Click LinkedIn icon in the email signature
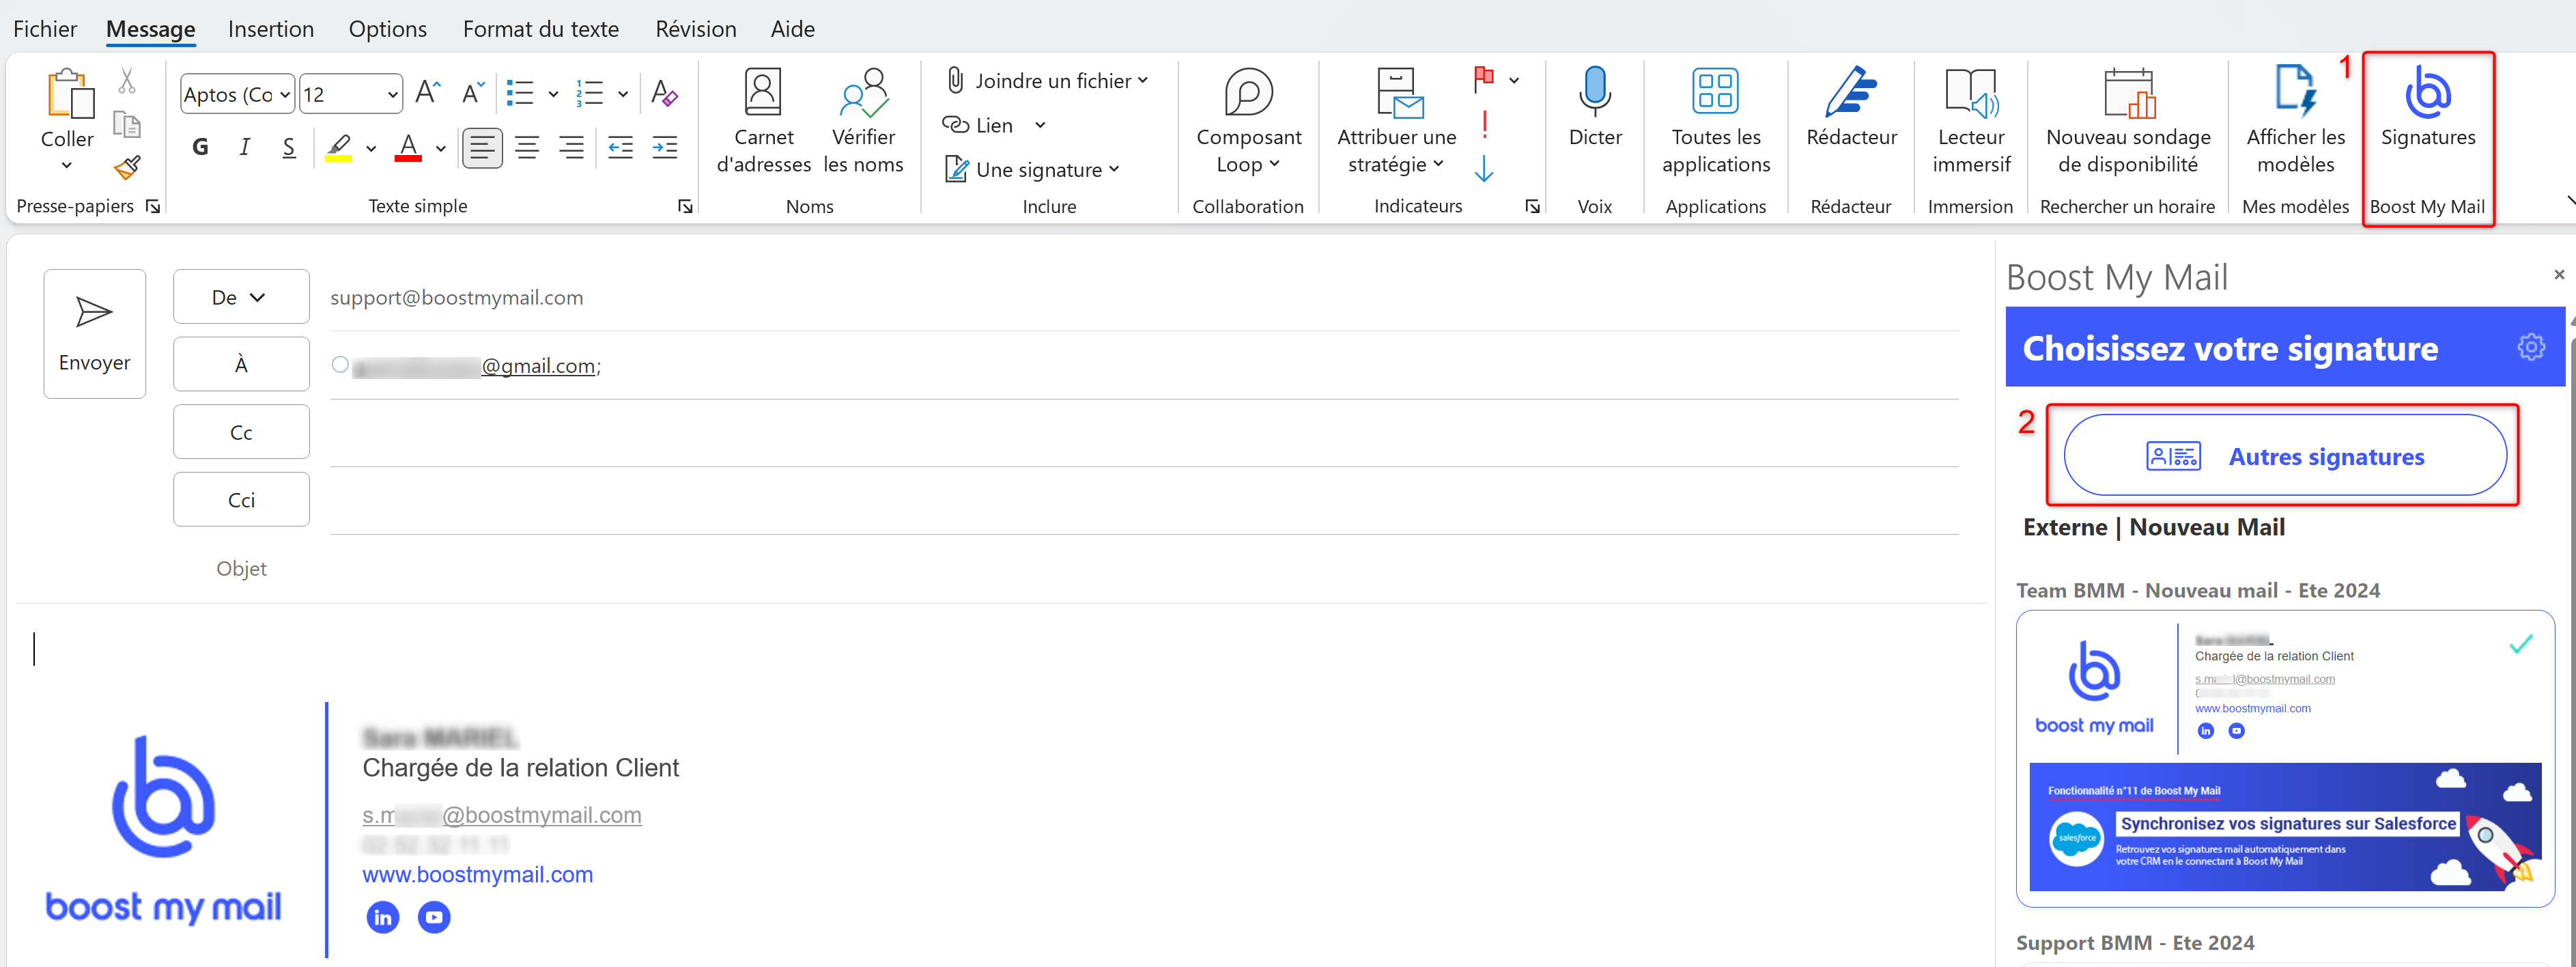Image resolution: width=2576 pixels, height=967 pixels. (x=383, y=917)
